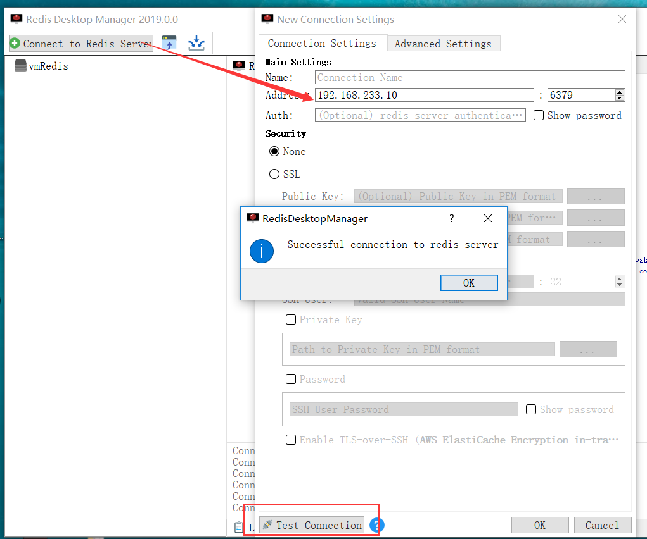Click the Auth password field
Viewport: 647px width, 539px height.
pos(420,115)
